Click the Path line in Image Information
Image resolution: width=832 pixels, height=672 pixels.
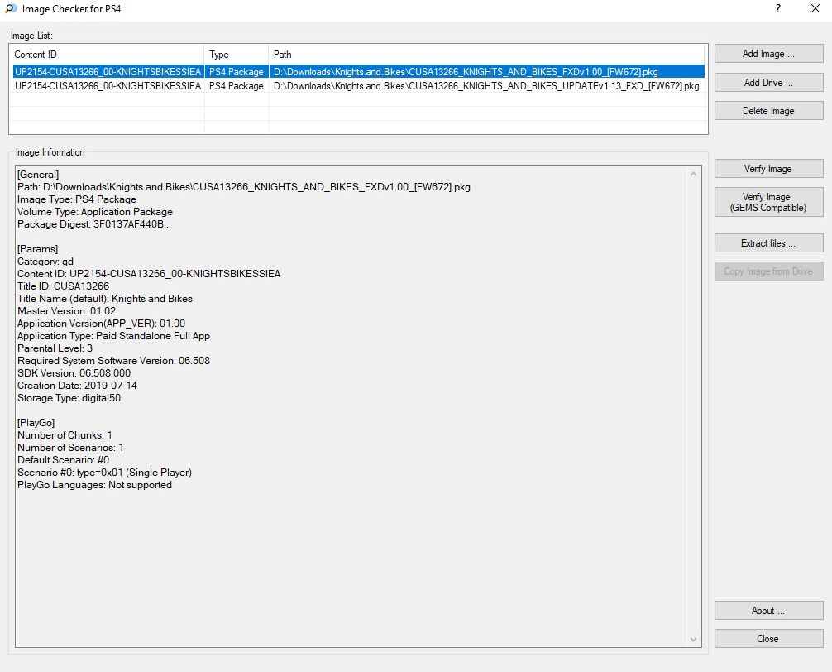(244, 187)
